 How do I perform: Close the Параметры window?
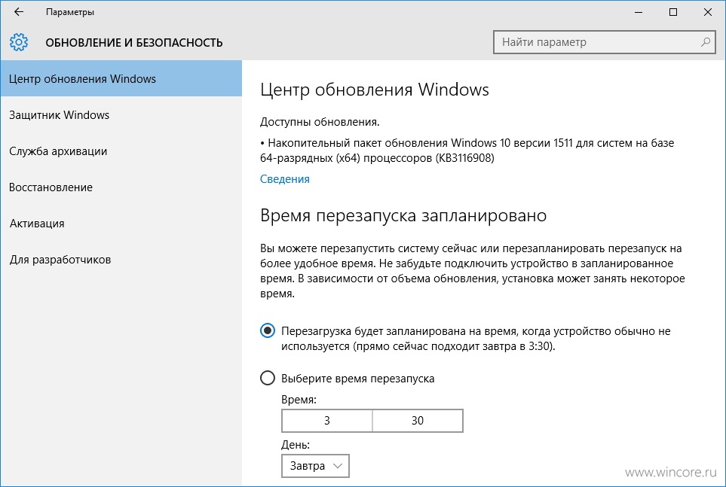coord(707,12)
